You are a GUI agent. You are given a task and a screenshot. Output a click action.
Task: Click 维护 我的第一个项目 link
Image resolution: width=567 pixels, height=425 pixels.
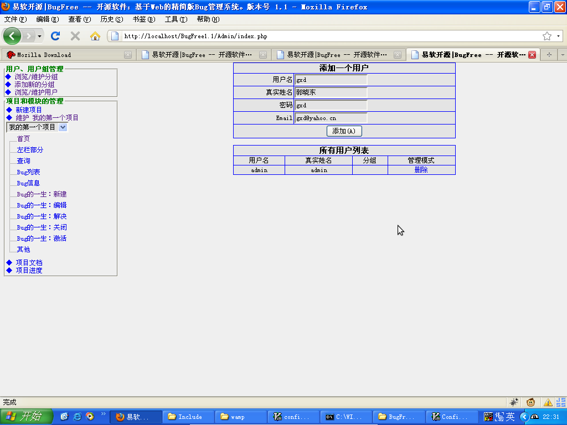point(47,117)
